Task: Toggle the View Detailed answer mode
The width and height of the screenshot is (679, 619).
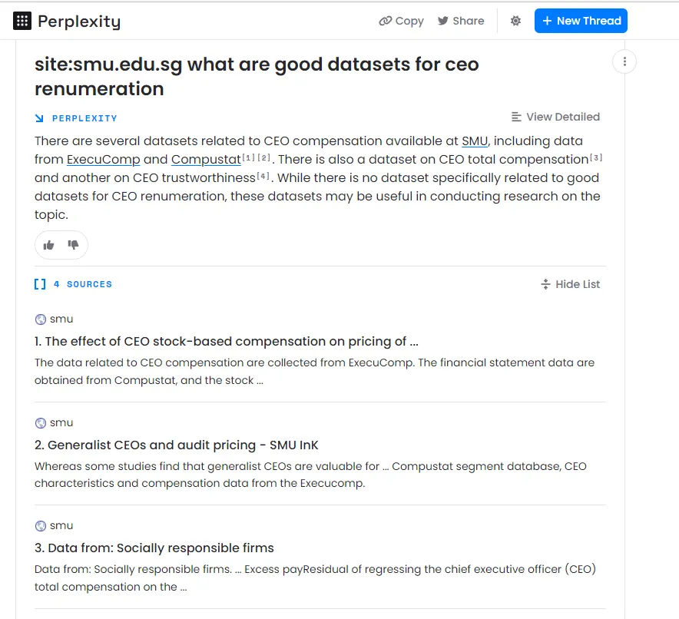Action: [555, 117]
